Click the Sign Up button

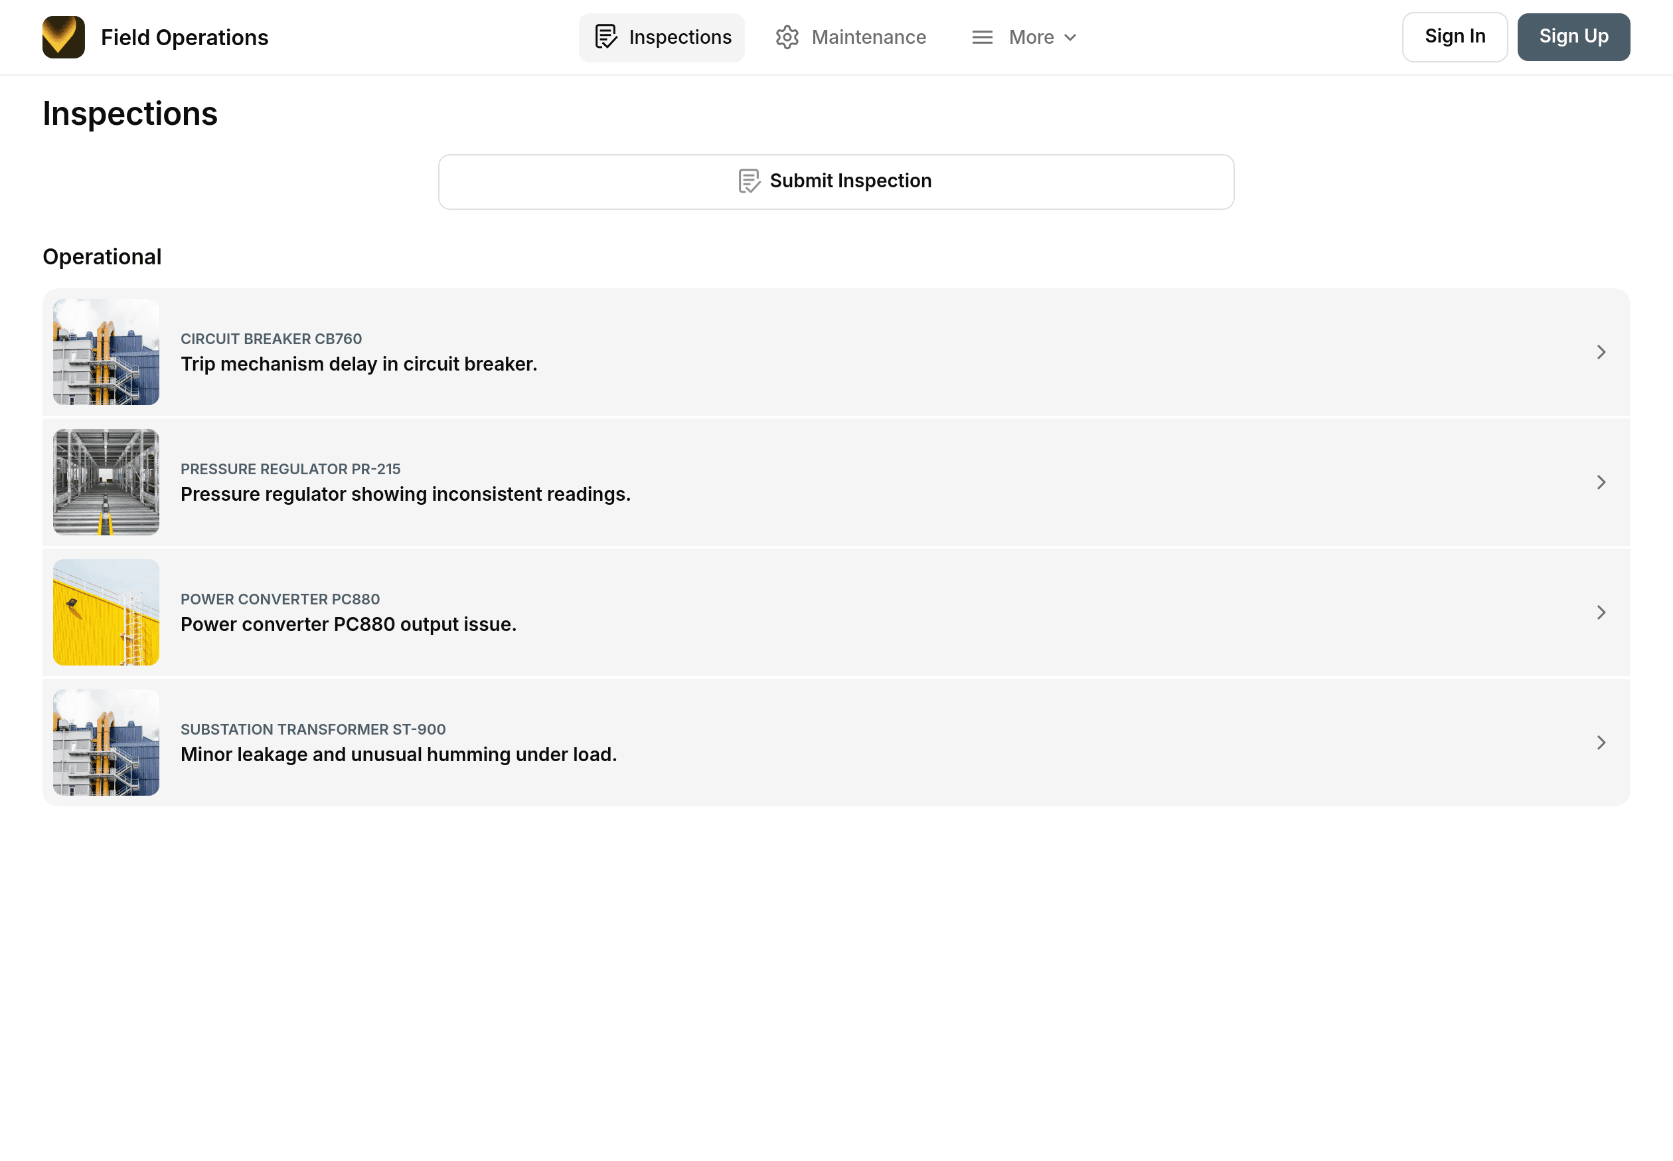[x=1573, y=37]
